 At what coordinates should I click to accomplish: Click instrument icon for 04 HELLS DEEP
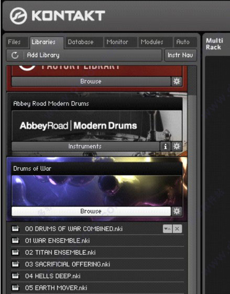click(x=15, y=276)
